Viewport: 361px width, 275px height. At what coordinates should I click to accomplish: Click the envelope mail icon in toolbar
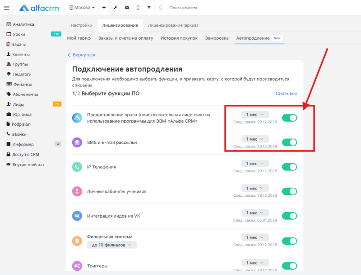click(x=127, y=8)
